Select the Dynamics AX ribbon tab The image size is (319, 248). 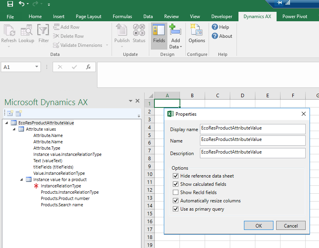click(x=257, y=17)
